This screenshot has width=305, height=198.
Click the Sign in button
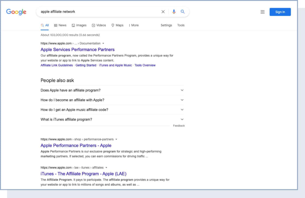click(x=280, y=12)
